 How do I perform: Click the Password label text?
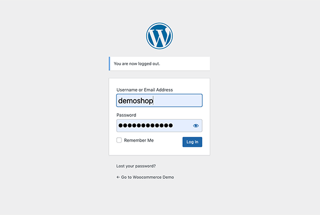pos(126,115)
